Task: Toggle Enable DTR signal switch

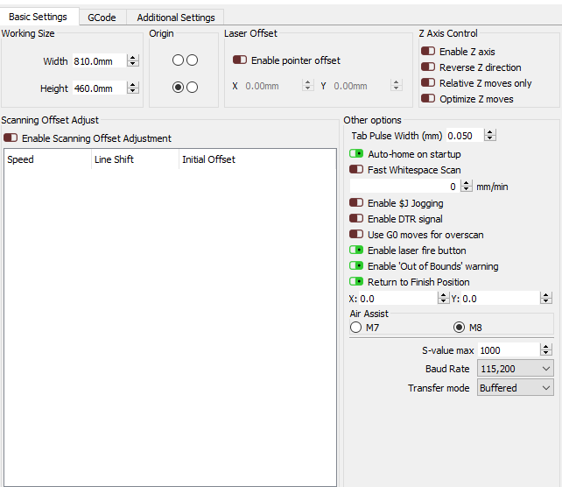Action: click(356, 219)
